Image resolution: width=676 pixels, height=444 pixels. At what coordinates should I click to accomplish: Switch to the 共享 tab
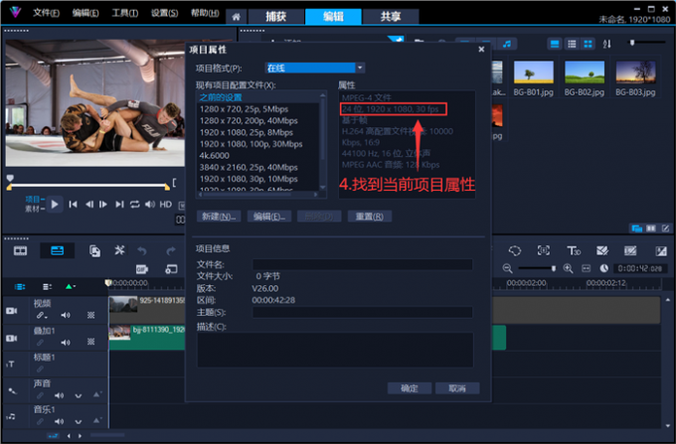(391, 16)
